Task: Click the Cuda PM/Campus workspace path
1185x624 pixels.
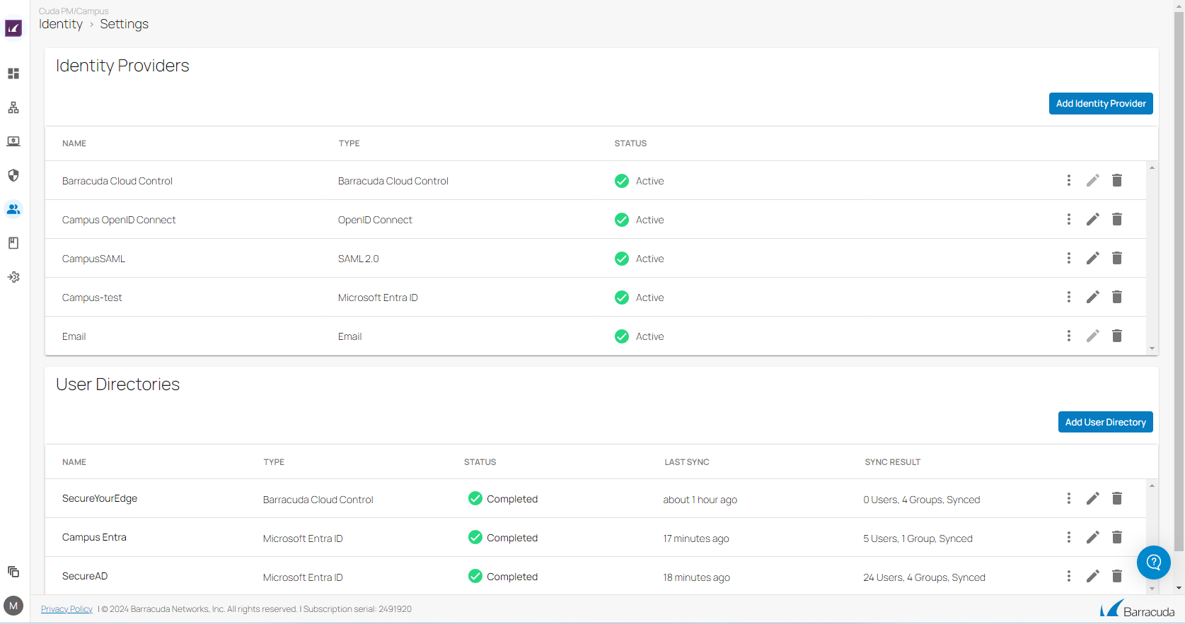Action: coord(74,11)
